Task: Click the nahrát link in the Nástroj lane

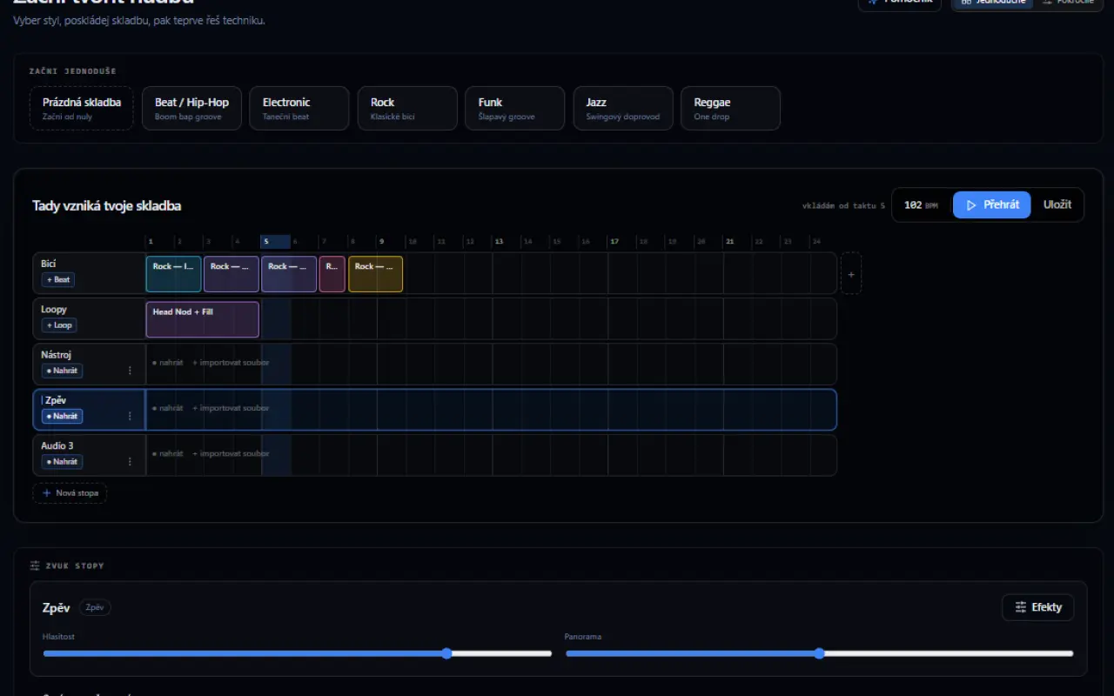Action: (168, 363)
